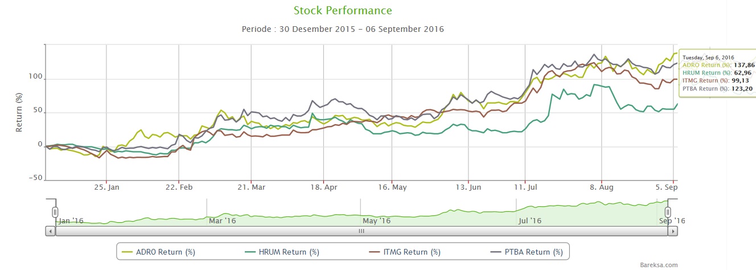Click the navigator's left range handle
Screen dimensions: 756x270
pos(55,212)
